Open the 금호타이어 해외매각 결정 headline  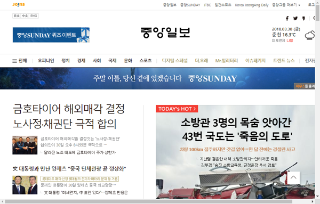(69, 116)
